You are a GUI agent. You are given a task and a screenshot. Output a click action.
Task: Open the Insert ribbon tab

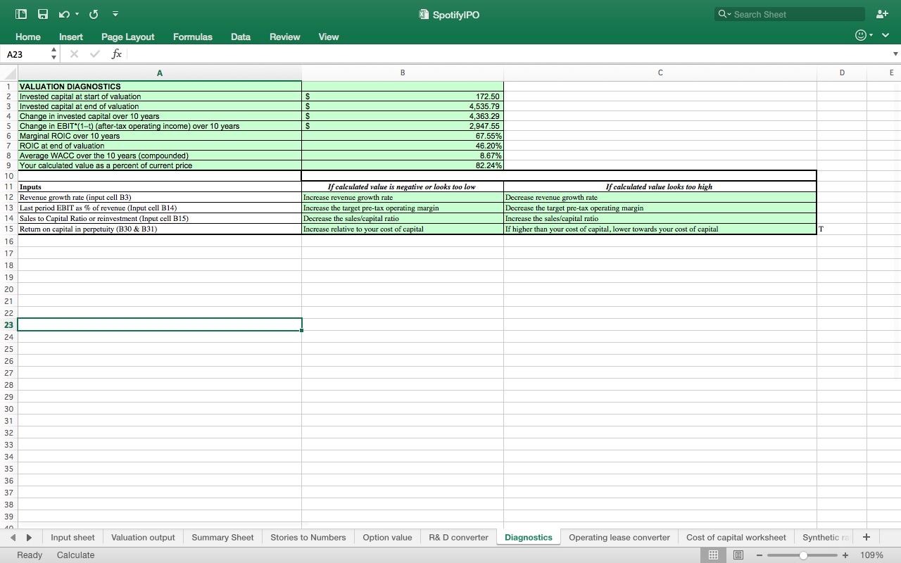pyautogui.click(x=71, y=37)
